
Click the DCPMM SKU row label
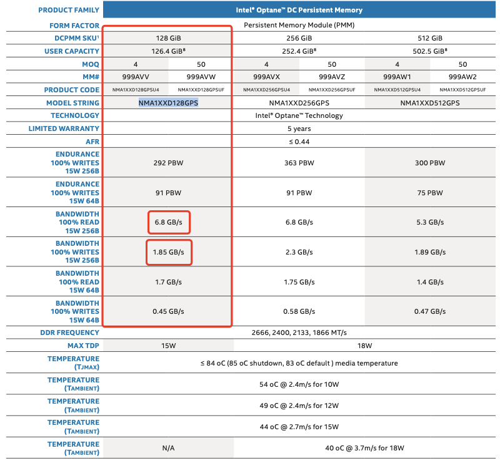(77, 38)
